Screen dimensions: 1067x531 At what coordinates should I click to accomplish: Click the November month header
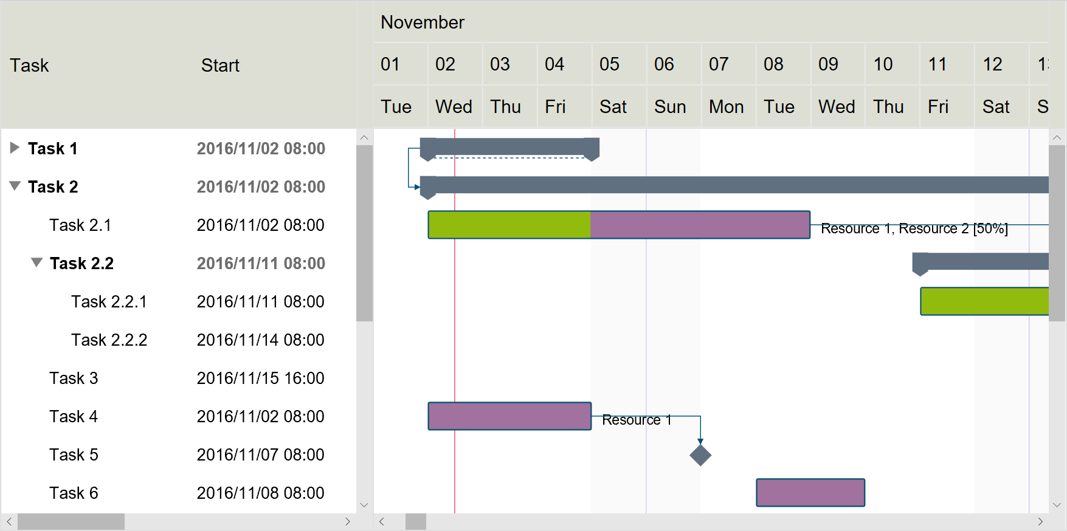(422, 22)
